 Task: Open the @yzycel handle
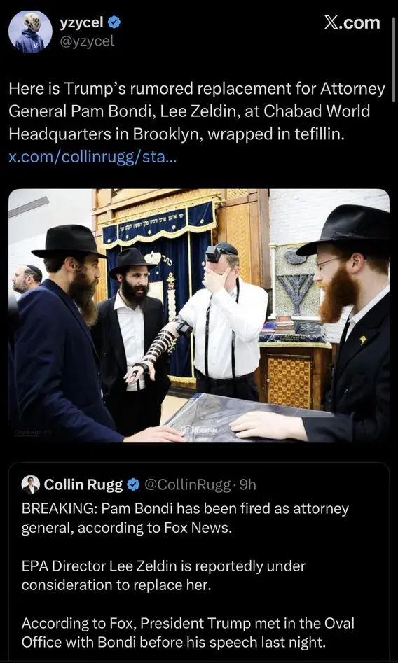click(87, 41)
